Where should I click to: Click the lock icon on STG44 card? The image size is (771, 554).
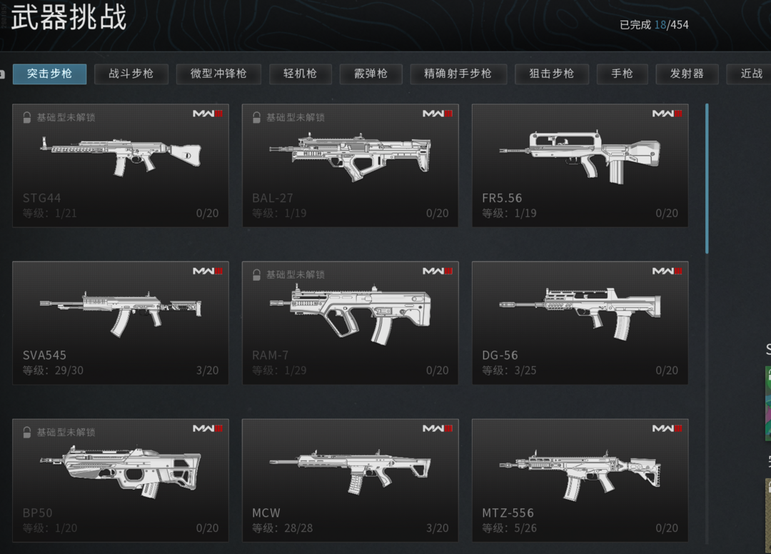(x=27, y=118)
